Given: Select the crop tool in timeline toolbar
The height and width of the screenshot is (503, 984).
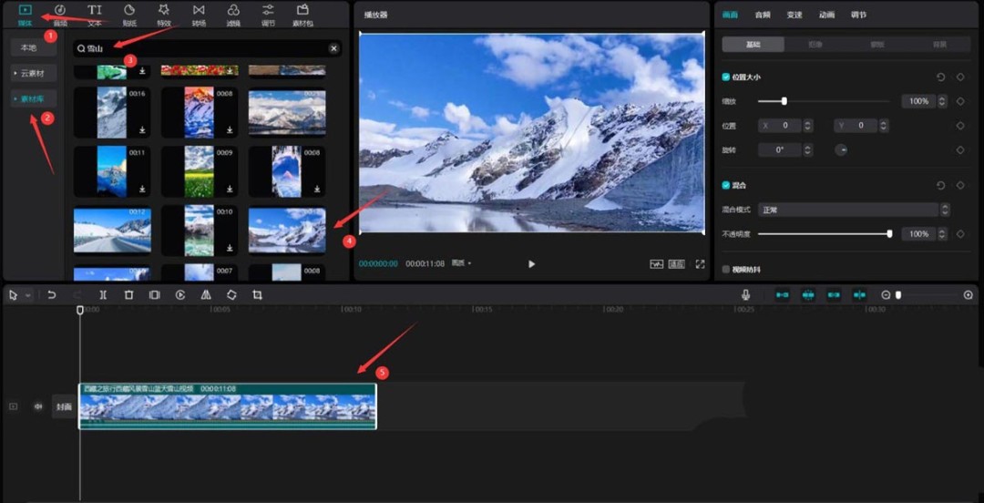Looking at the screenshot, I should pos(257,295).
